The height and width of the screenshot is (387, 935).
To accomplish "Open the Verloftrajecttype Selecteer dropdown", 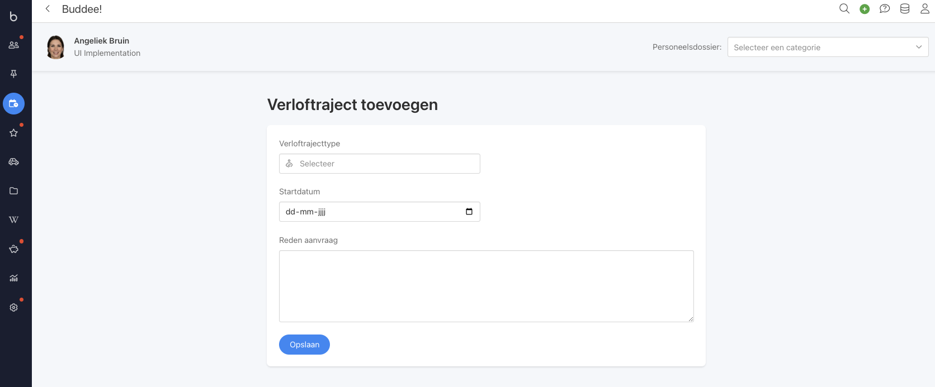I will 379,164.
